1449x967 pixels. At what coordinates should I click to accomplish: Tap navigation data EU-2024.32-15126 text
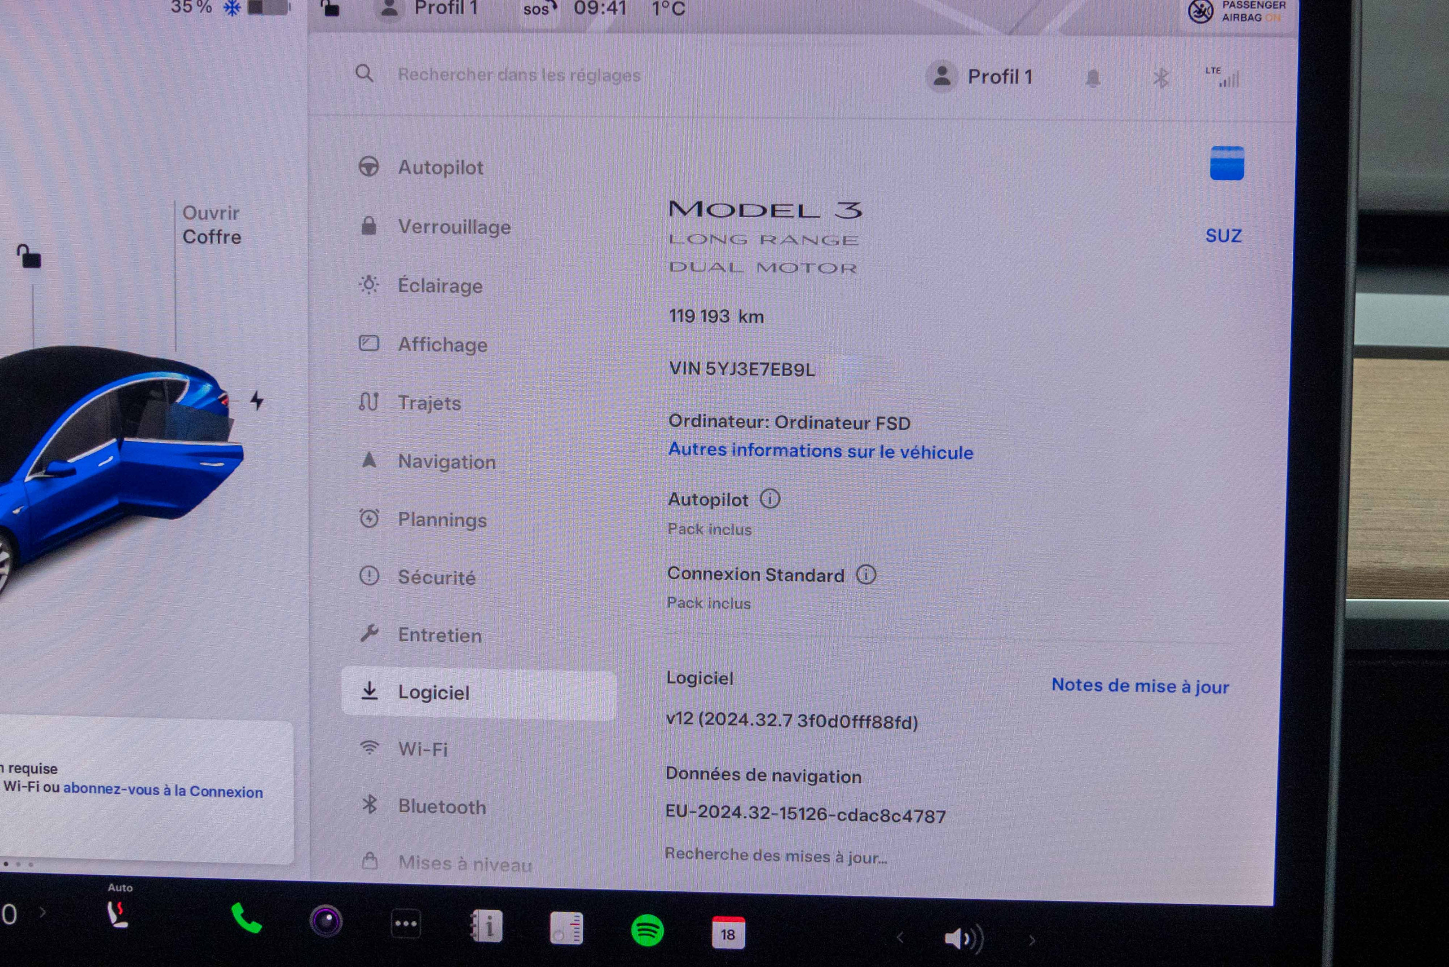click(805, 814)
